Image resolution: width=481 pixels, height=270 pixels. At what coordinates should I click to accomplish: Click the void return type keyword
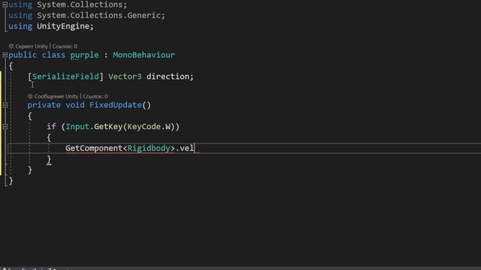pos(75,105)
